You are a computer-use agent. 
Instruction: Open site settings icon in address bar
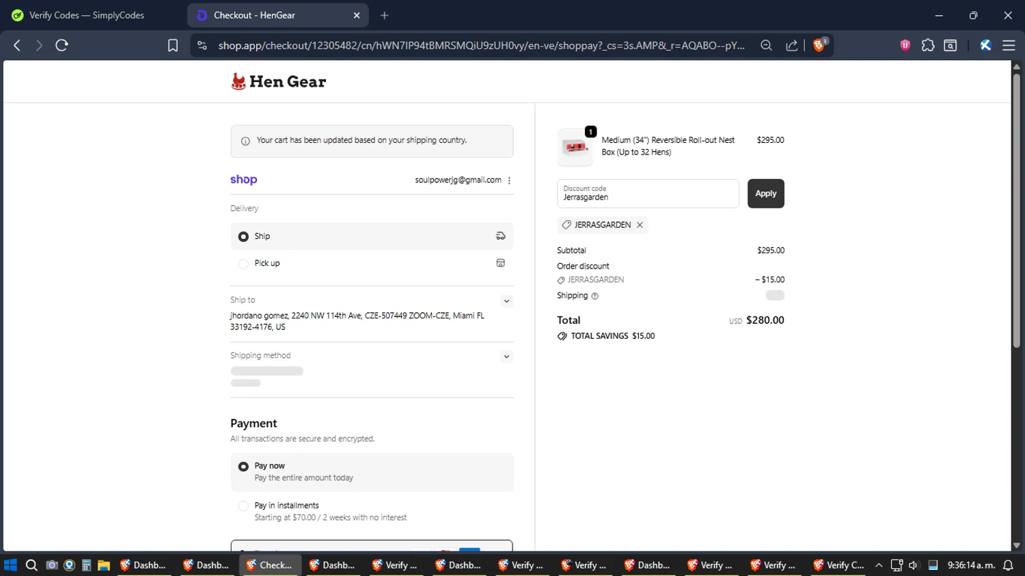(x=202, y=45)
